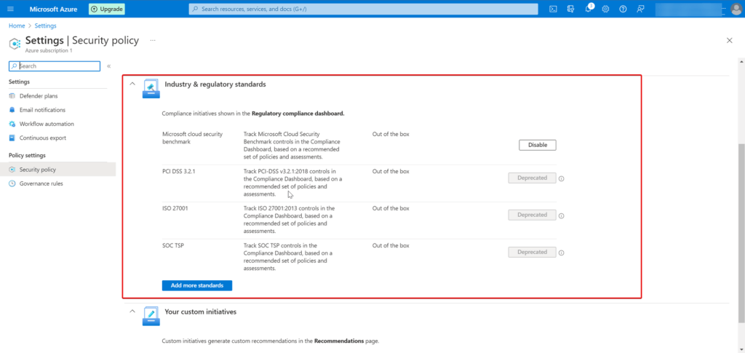Click the ISO 27001 standard name
This screenshot has width=745, height=353.
(x=175, y=209)
